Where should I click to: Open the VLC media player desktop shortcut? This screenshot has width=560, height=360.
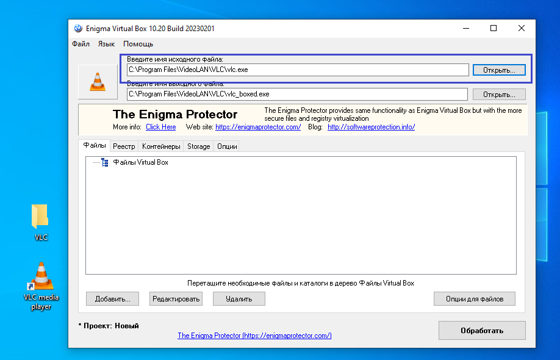tap(41, 286)
